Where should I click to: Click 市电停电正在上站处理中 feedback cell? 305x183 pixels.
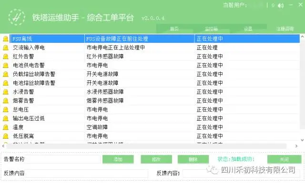pyautogui.click(x=116, y=48)
